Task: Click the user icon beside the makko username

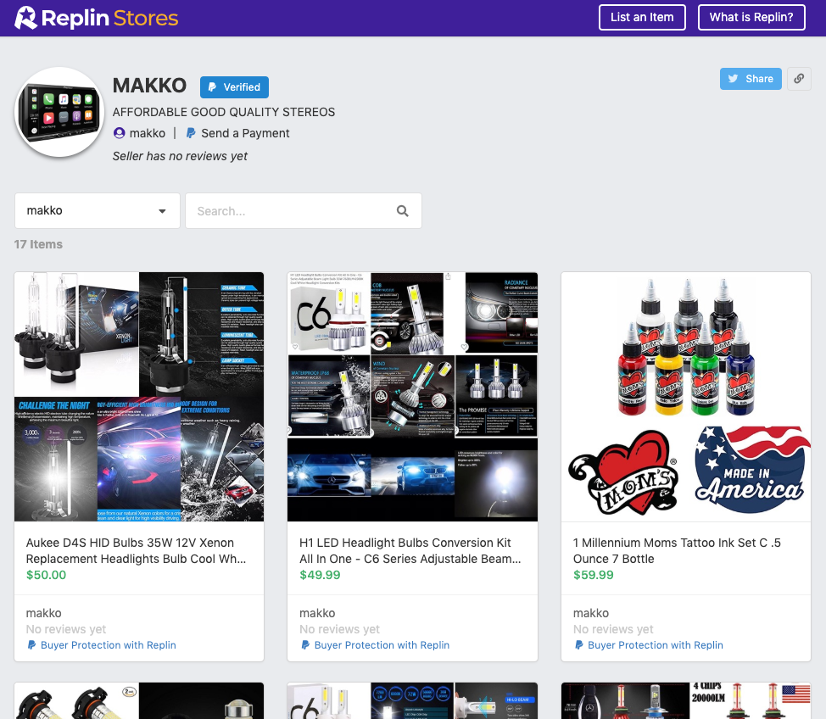Action: coord(119,133)
